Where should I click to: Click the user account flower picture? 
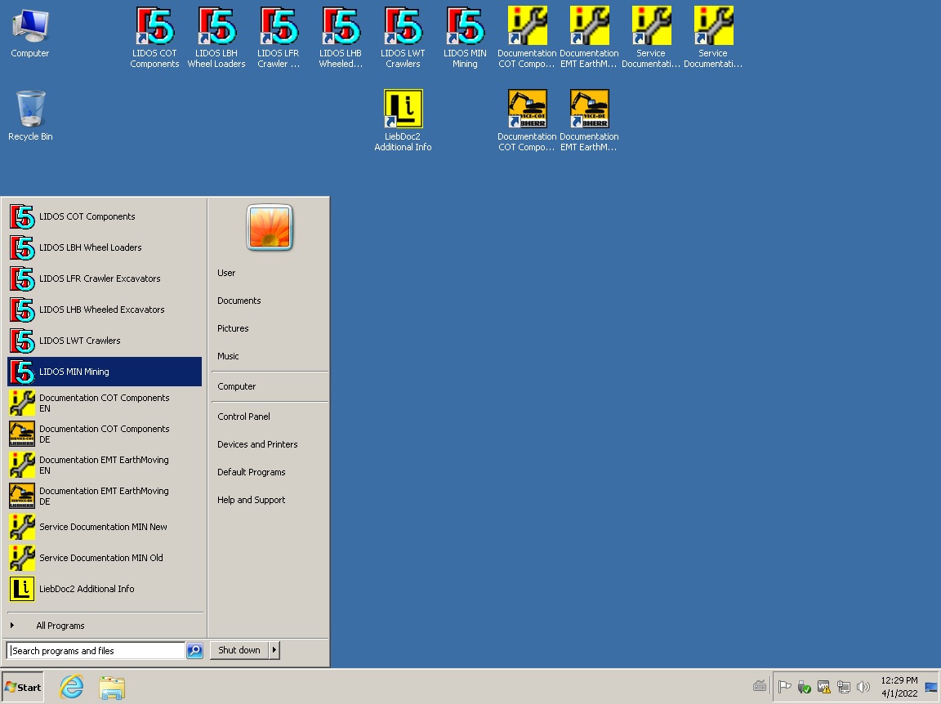click(x=270, y=227)
